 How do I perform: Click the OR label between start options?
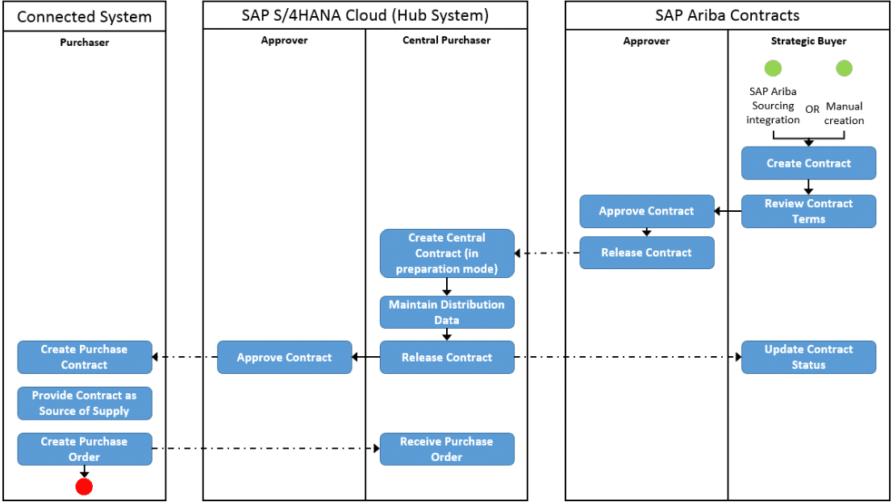tap(812, 109)
